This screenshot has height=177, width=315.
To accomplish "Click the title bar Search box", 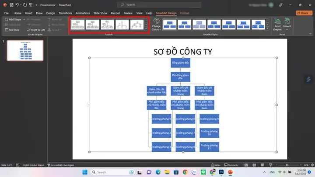I will [x=159, y=5].
